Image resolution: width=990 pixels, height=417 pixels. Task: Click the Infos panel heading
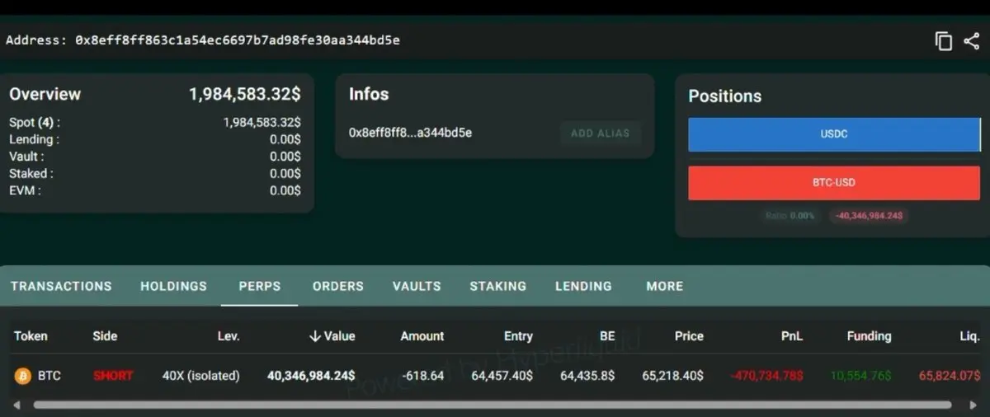[x=369, y=94]
